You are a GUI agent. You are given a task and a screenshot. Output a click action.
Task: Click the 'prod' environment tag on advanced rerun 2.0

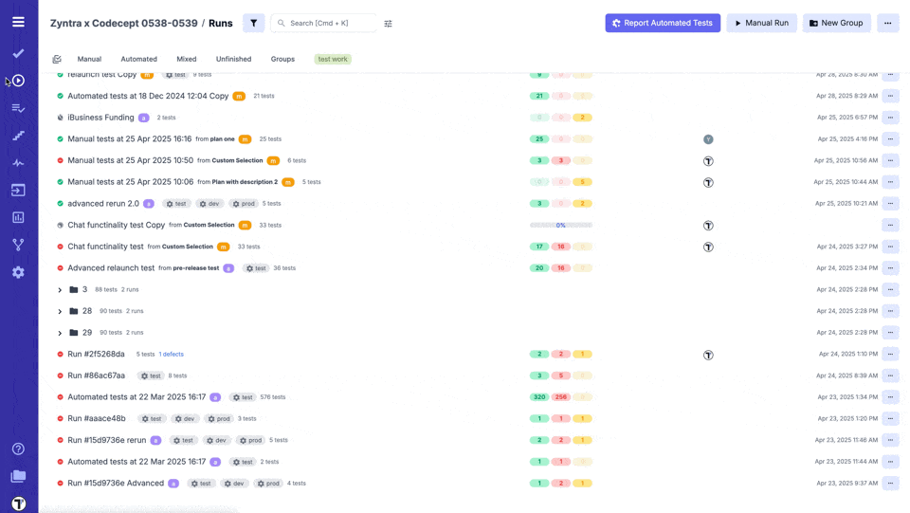point(244,204)
